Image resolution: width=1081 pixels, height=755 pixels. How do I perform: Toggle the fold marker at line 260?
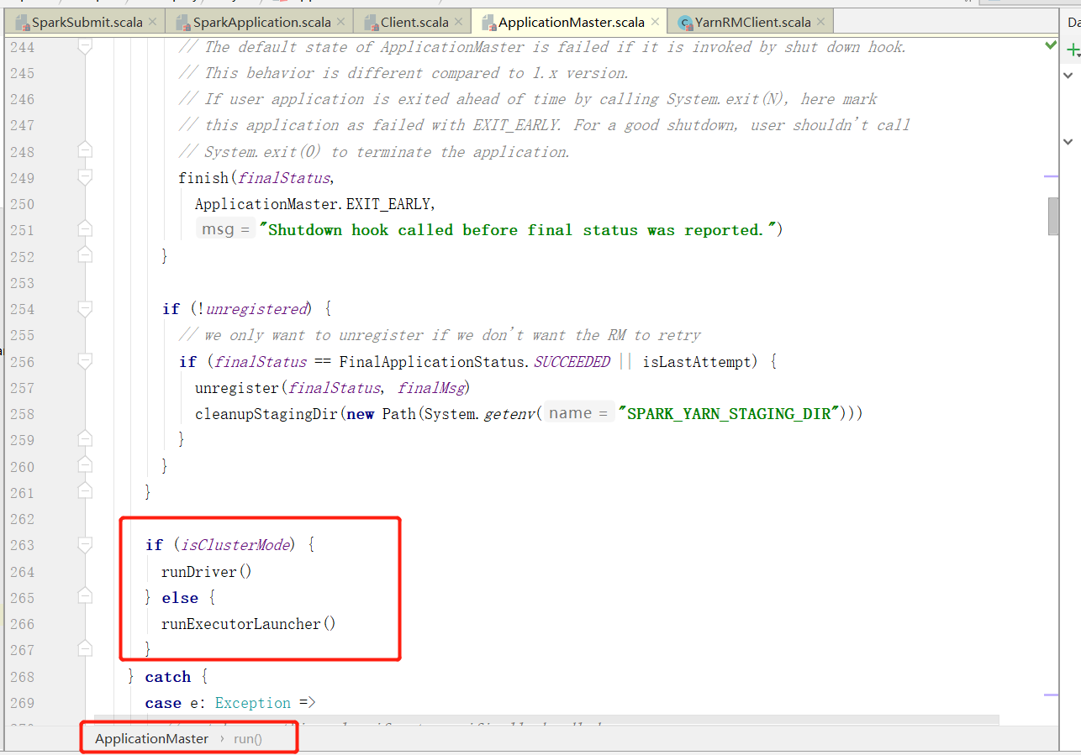tap(84, 466)
